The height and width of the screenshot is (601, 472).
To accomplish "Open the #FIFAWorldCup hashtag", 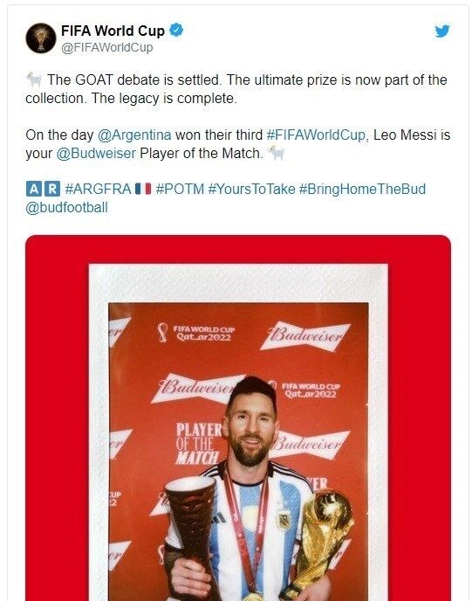I will [x=317, y=135].
